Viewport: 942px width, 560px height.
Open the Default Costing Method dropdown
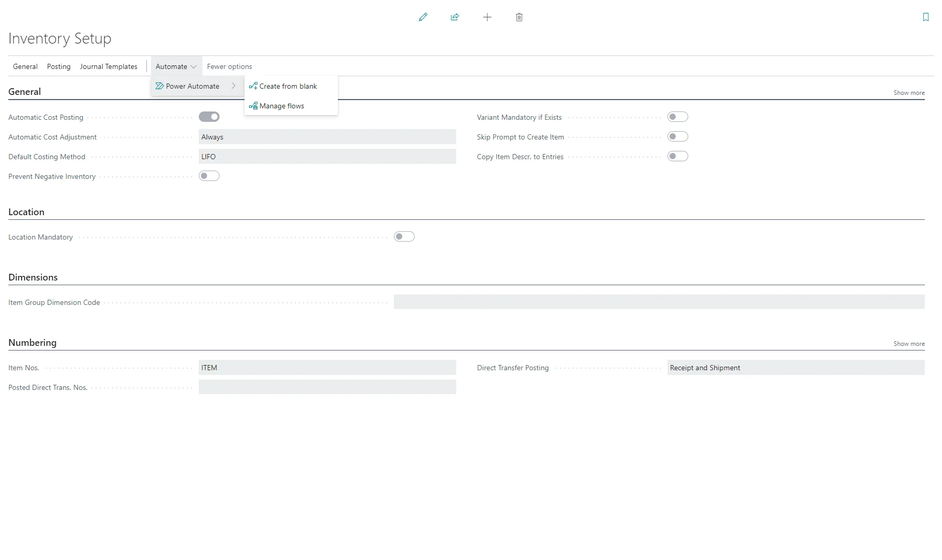(x=327, y=157)
